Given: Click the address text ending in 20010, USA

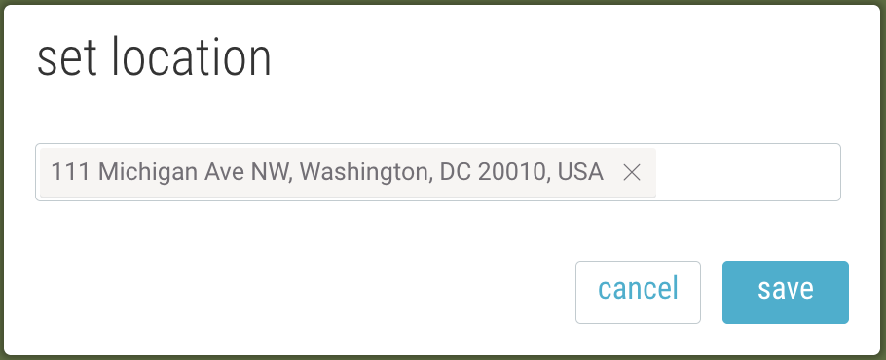Looking at the screenshot, I should [327, 172].
